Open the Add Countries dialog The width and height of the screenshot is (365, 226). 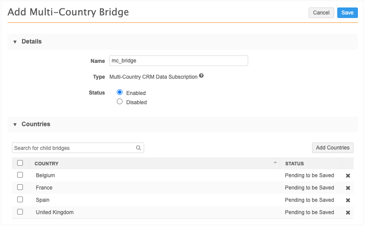click(332, 148)
